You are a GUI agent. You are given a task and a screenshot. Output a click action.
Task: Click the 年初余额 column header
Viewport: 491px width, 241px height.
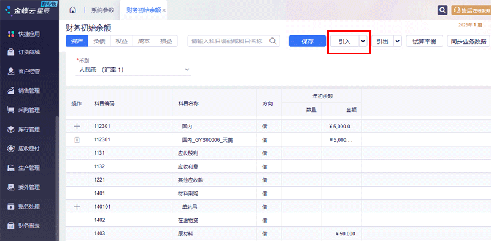[322, 97]
